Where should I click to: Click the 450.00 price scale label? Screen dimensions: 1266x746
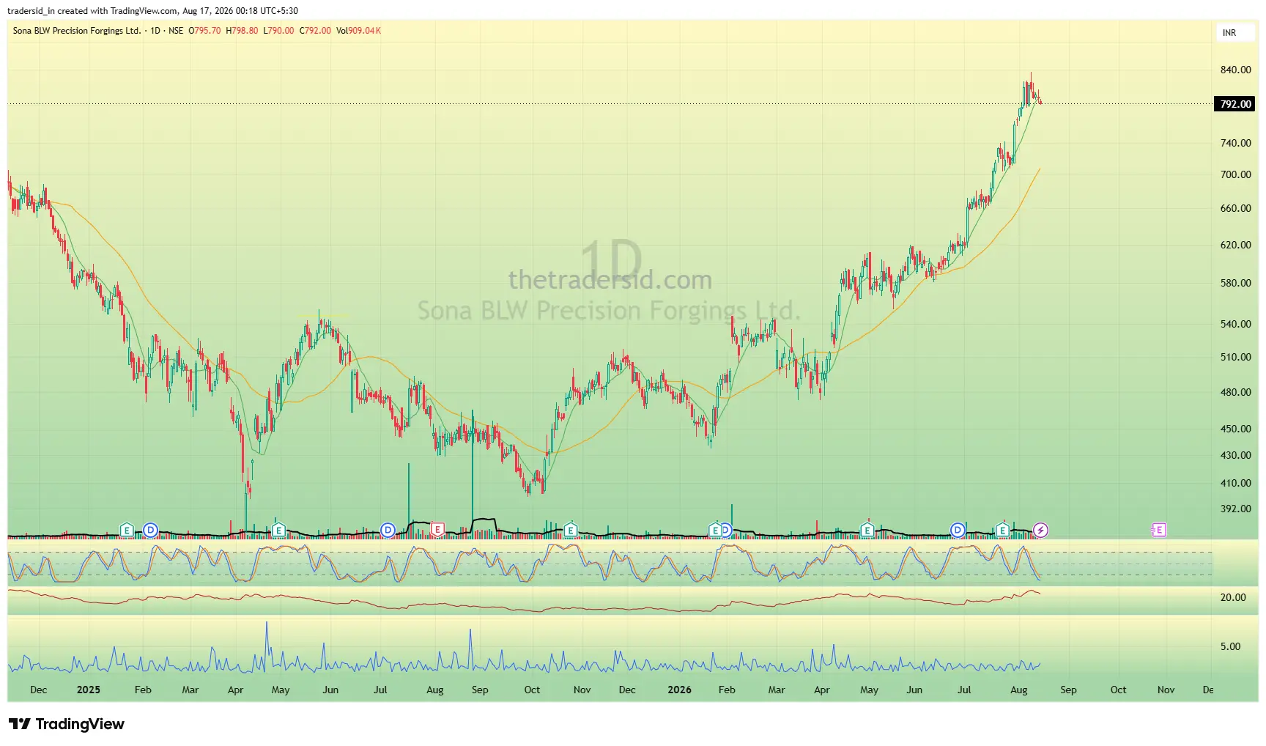pos(1235,429)
